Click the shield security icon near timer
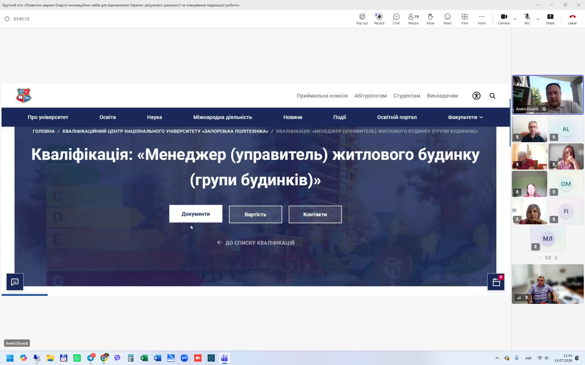Viewport: 585px width, 365px height. pos(7,19)
